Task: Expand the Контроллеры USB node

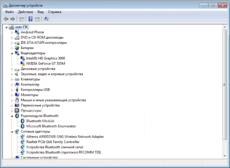Action: click(x=12, y=90)
